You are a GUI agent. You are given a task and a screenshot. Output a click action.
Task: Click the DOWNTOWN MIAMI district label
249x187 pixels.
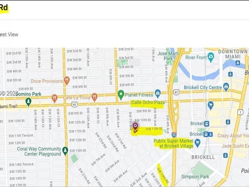(233, 54)
